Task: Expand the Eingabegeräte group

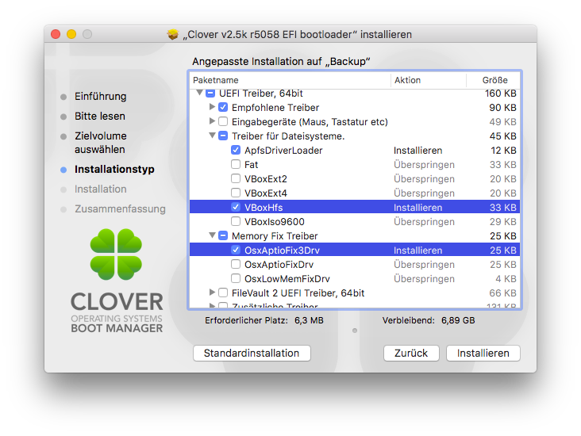Action: click(x=212, y=121)
